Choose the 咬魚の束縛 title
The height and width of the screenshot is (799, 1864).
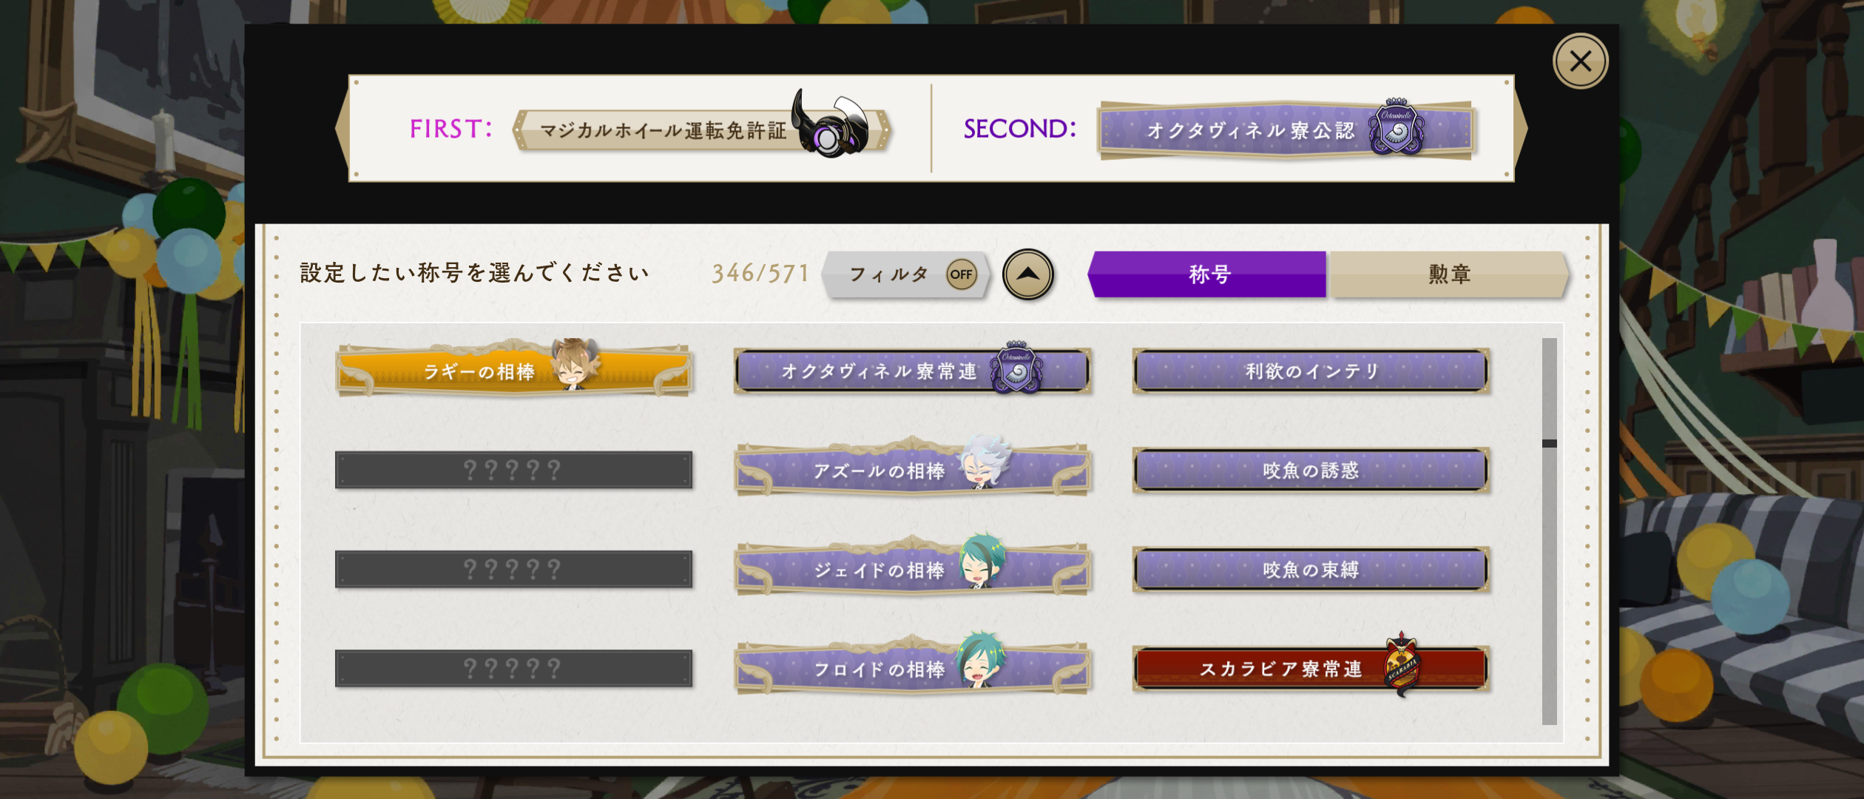(x=1311, y=570)
